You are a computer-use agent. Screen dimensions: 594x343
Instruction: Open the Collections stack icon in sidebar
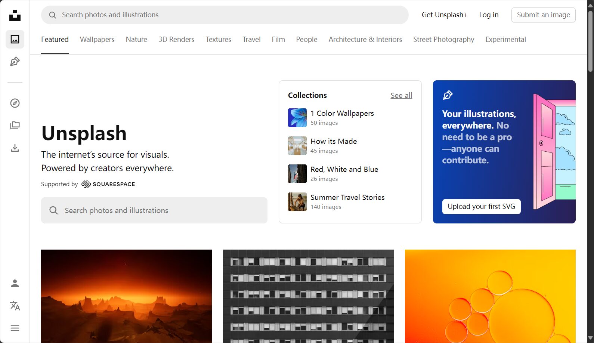15,126
